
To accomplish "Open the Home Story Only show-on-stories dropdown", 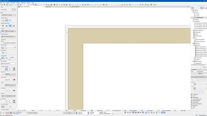I will [x=9, y=63].
